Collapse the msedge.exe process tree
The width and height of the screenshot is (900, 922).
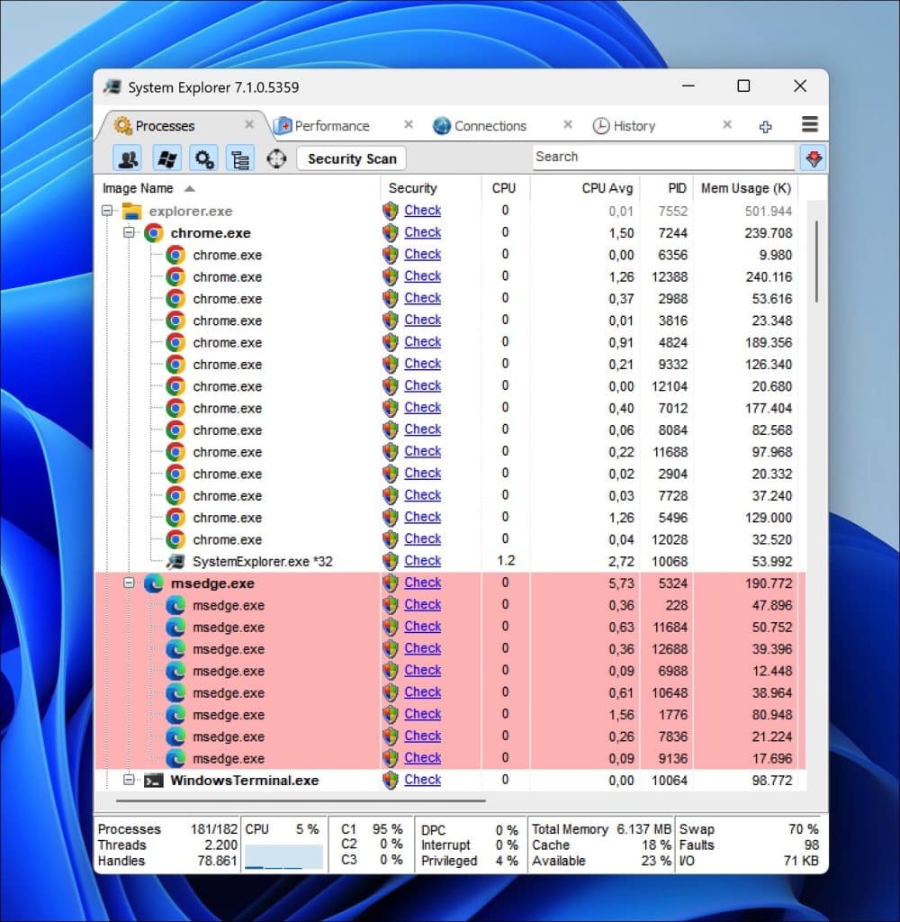(128, 583)
